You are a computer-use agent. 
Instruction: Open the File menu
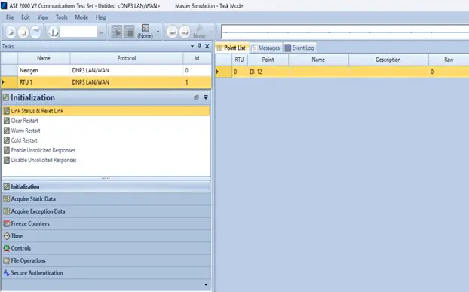coord(10,17)
